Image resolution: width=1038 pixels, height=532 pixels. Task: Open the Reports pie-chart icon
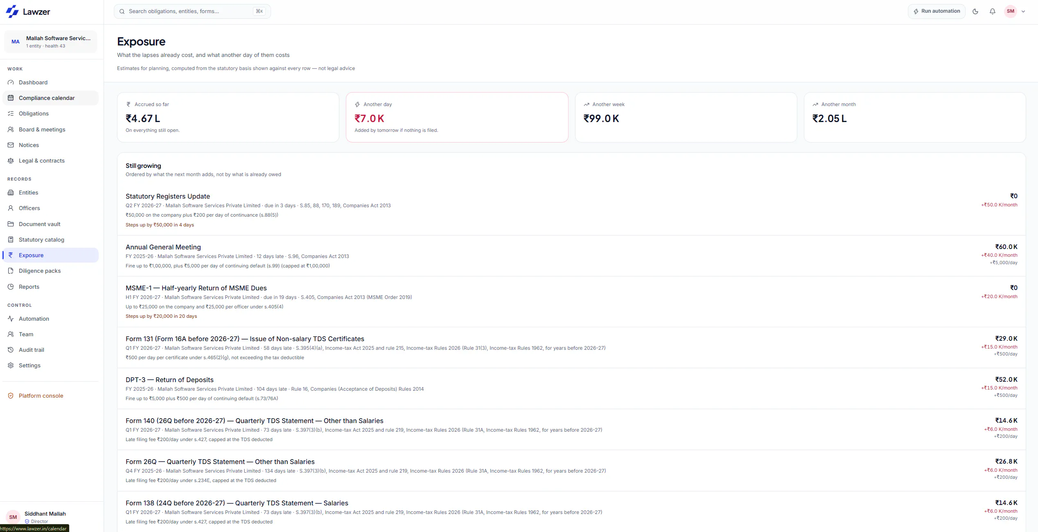click(11, 287)
